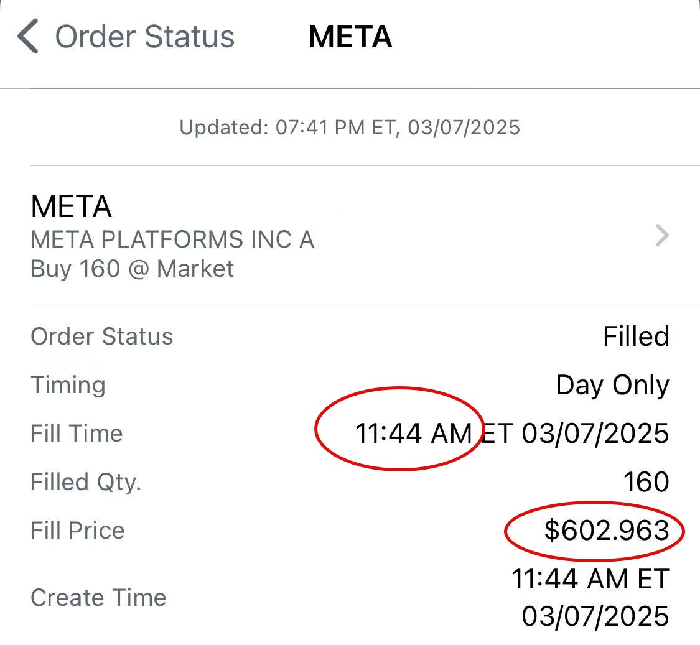Select the Filled Qty. value 160
Viewport: 700px width, 645px height.
click(646, 482)
